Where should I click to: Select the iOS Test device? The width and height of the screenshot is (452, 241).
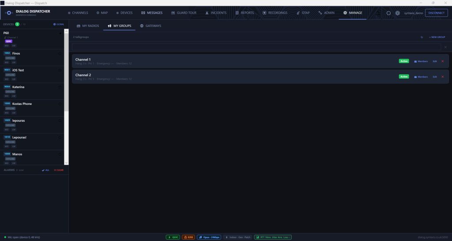click(32, 74)
